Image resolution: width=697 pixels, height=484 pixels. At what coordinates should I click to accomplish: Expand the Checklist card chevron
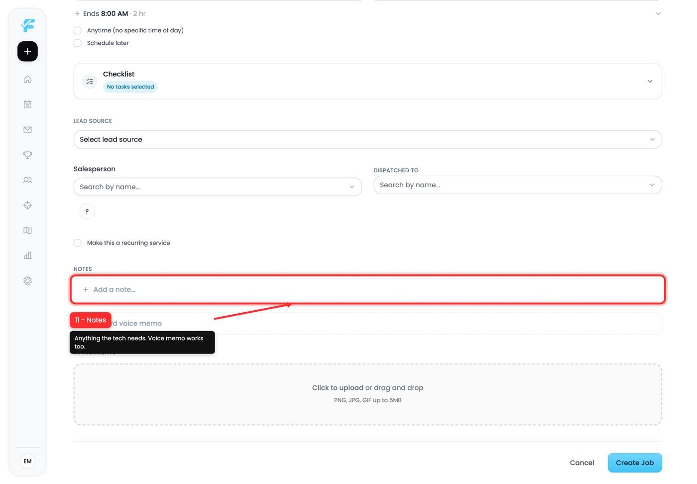point(650,81)
